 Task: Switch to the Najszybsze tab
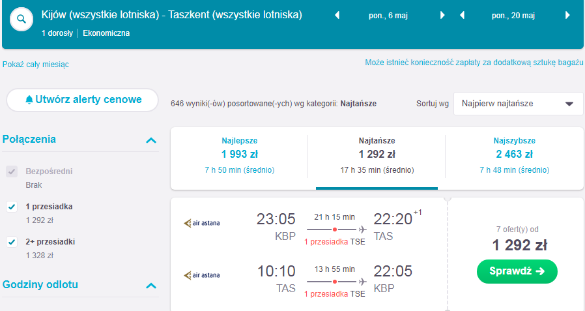(x=514, y=155)
